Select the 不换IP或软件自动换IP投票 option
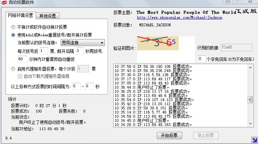258x144 pixels. click(14, 27)
